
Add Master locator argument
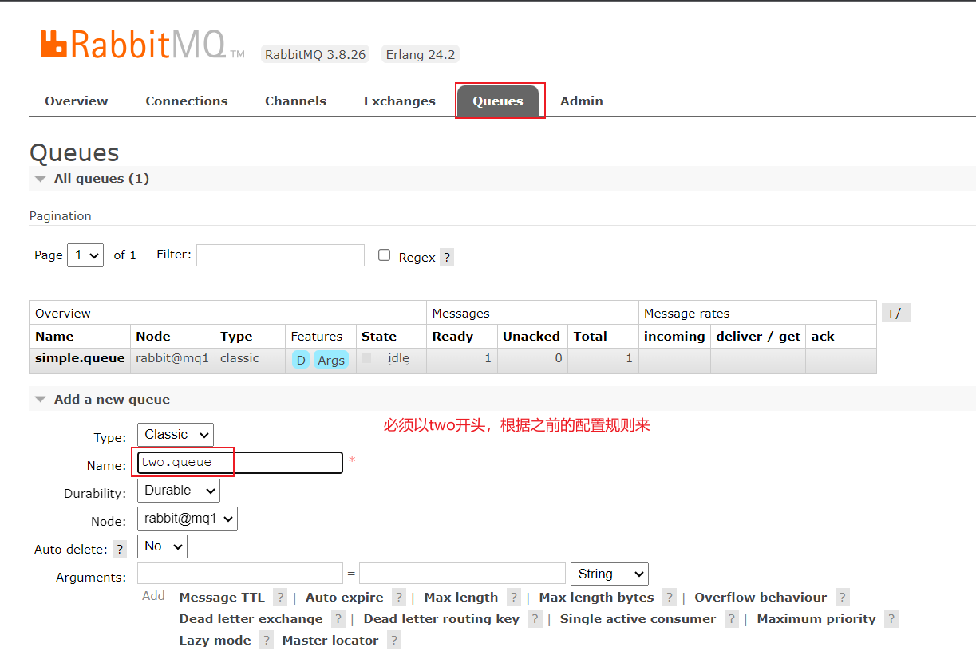point(330,641)
